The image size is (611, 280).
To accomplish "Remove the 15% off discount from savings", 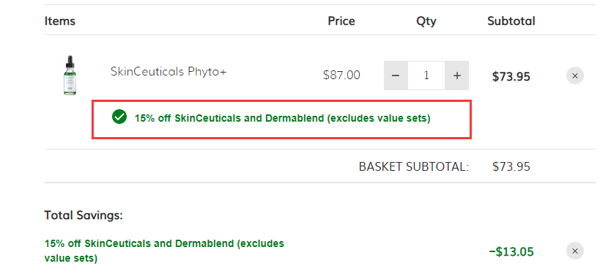I will tap(575, 251).
